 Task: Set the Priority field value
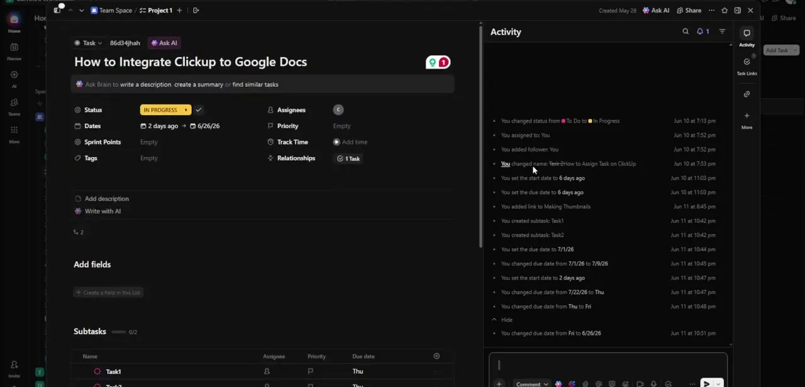(x=341, y=126)
